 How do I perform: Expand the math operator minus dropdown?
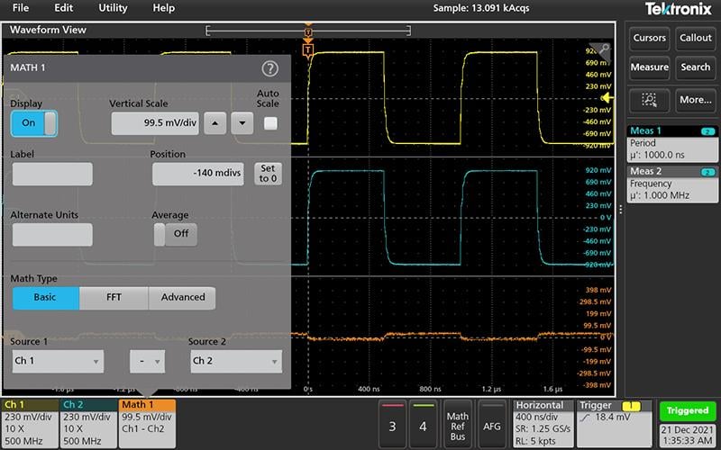click(x=147, y=361)
